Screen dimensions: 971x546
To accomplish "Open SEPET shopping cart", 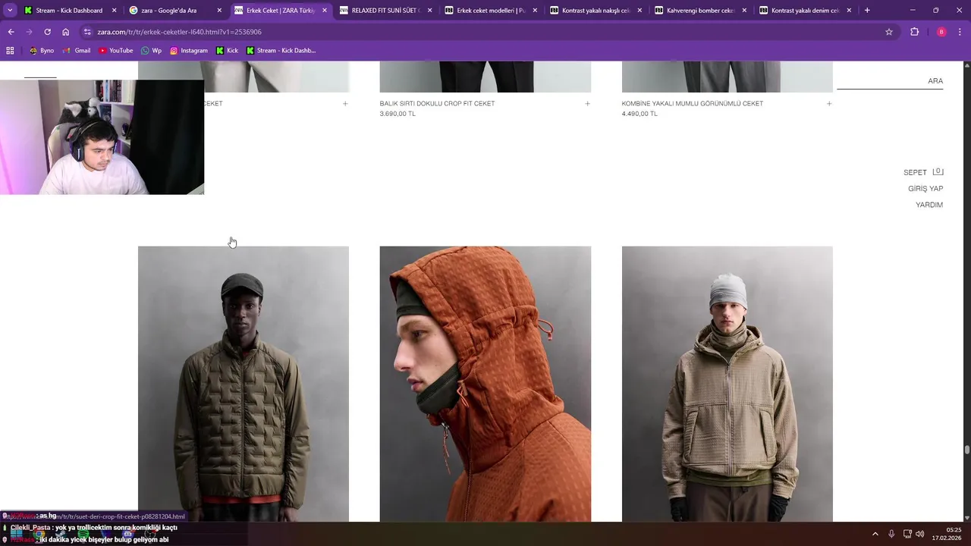I will 923,172.
